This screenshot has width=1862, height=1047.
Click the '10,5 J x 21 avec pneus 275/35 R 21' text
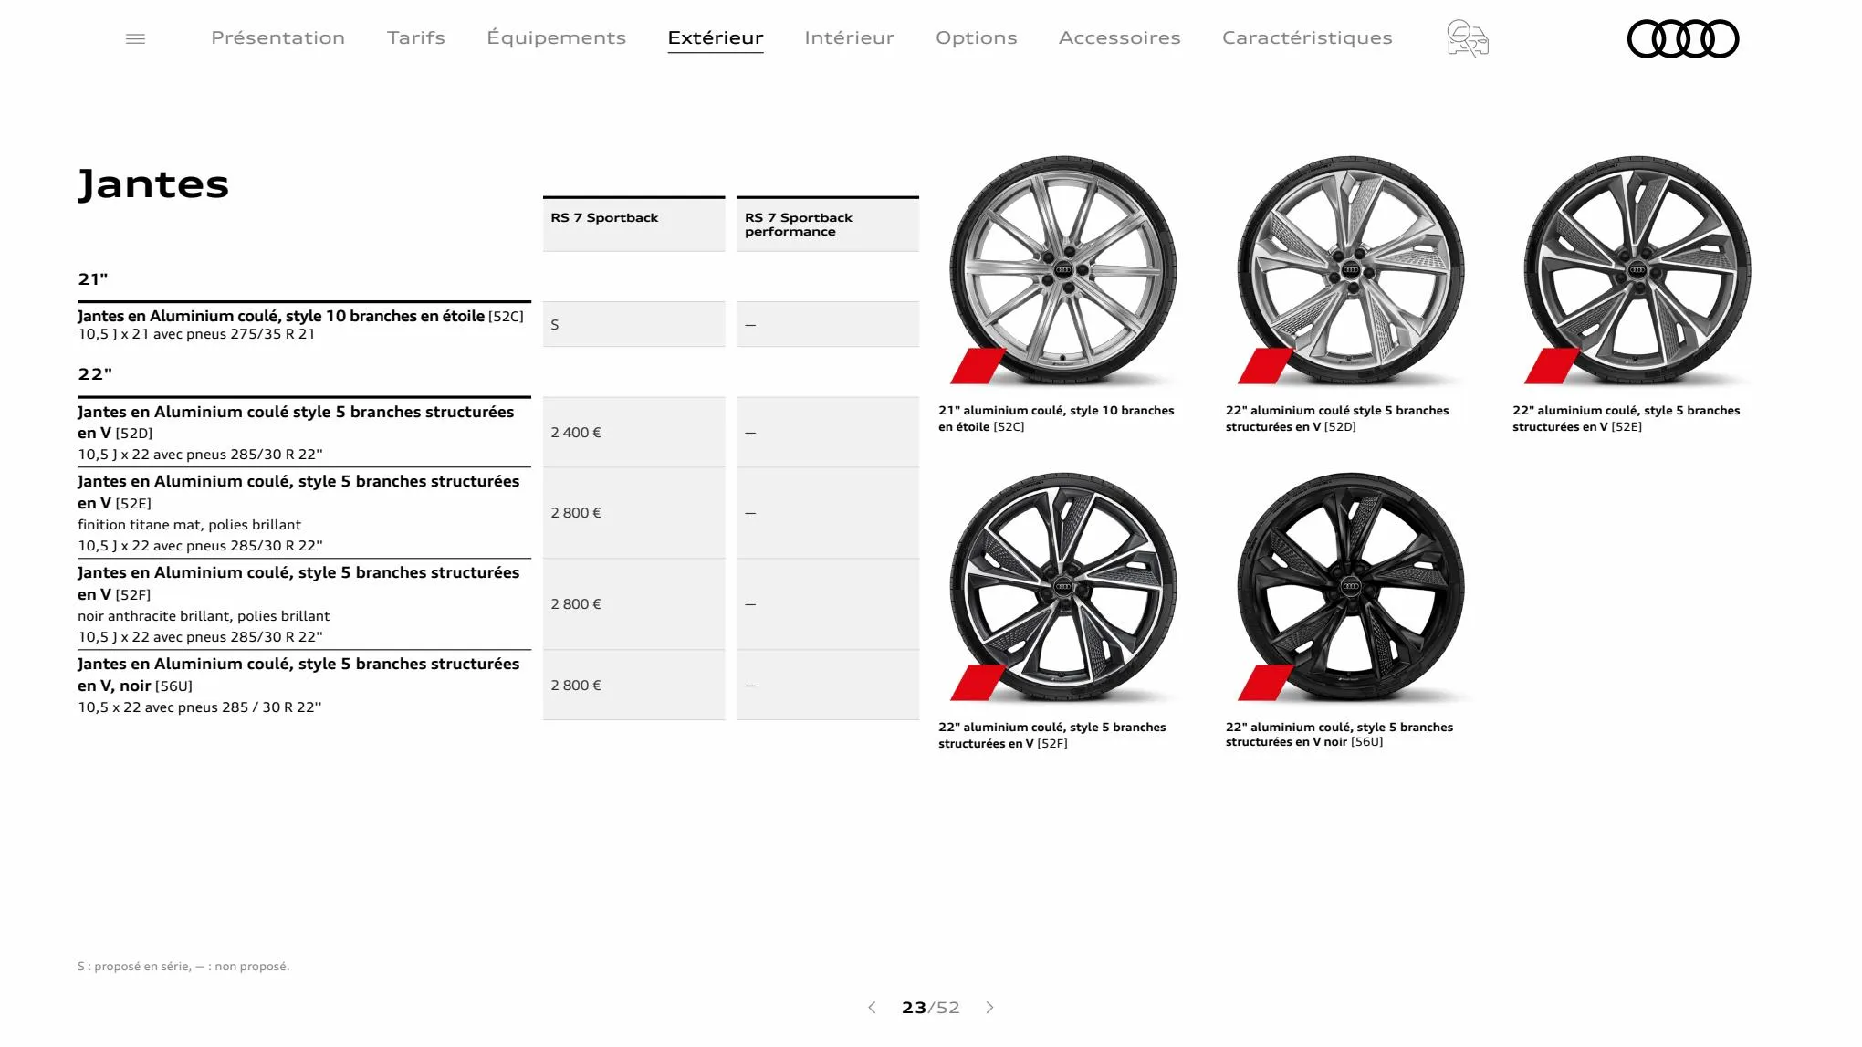tap(196, 334)
